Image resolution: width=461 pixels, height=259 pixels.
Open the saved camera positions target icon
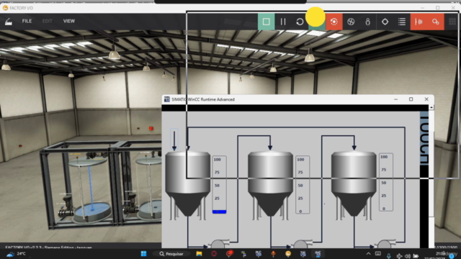[x=385, y=22]
